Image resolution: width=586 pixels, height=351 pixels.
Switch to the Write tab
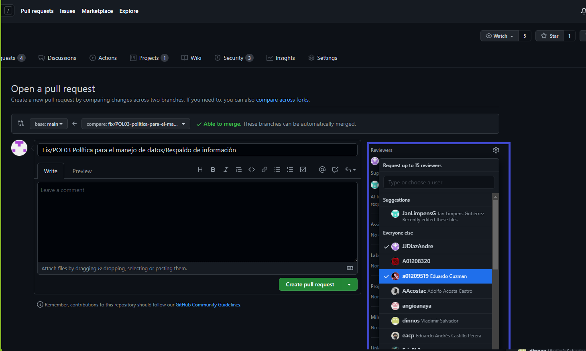(51, 171)
